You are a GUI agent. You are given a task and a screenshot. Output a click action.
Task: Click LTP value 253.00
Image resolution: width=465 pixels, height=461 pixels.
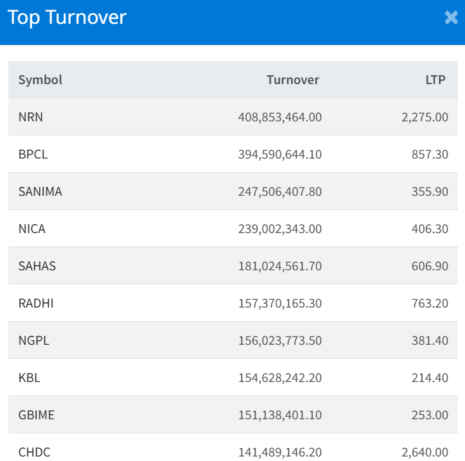430,415
